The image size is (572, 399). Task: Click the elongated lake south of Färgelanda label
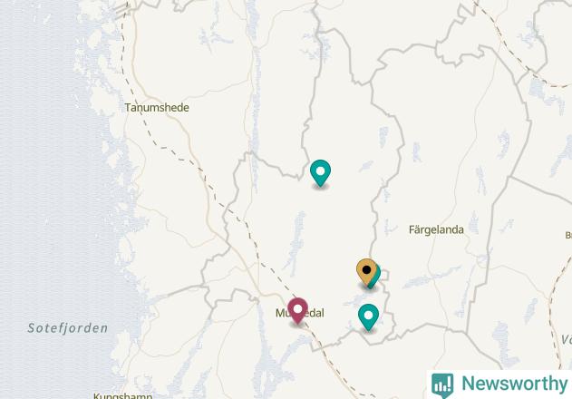pos(431,277)
